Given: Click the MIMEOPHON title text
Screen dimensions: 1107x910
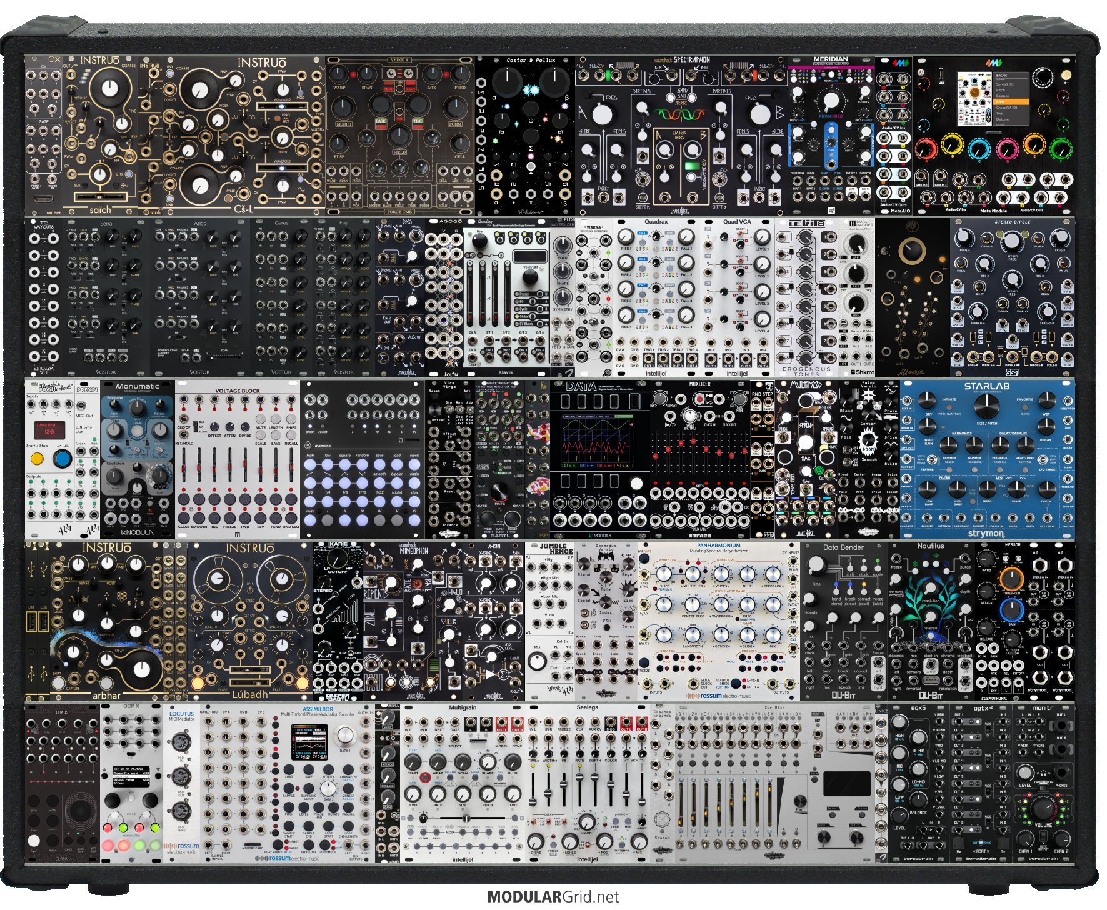Looking at the screenshot, I should tap(414, 552).
